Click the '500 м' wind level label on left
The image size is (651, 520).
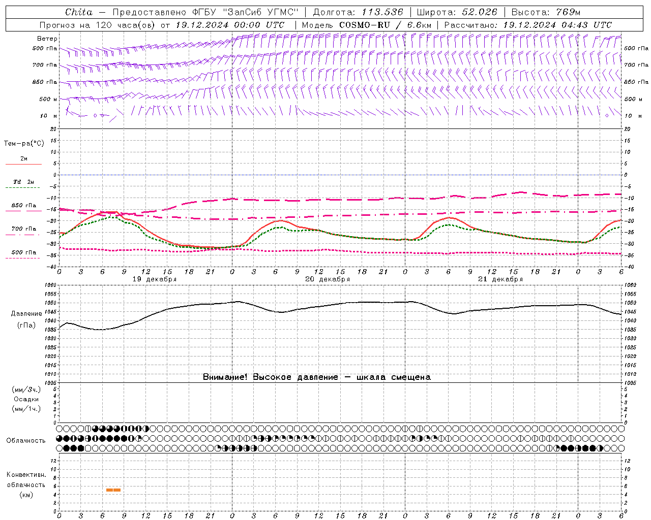coord(48,99)
